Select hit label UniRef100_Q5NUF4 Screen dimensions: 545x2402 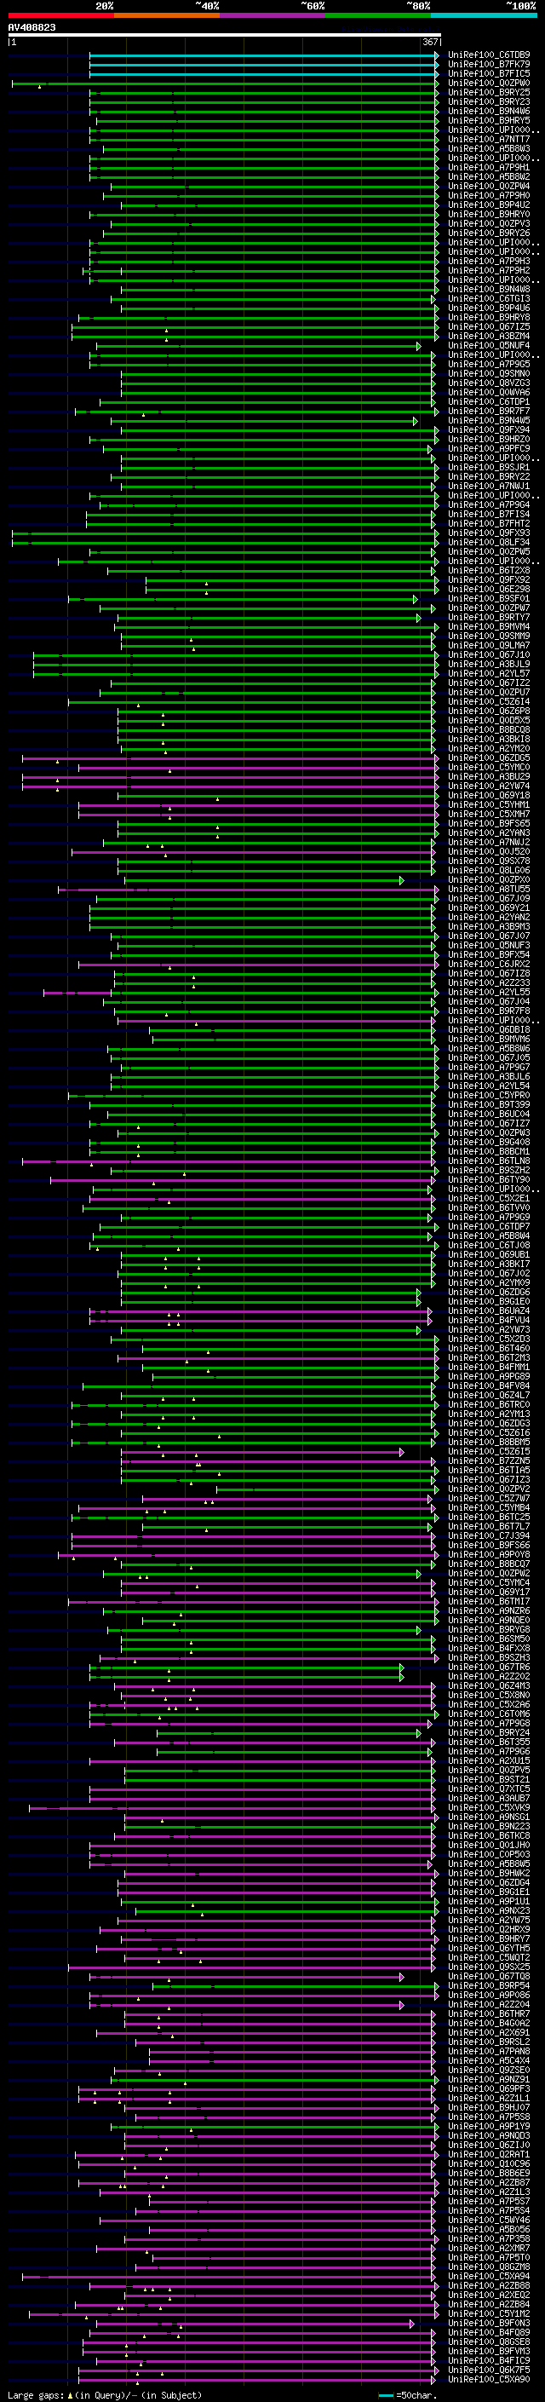click(x=489, y=346)
